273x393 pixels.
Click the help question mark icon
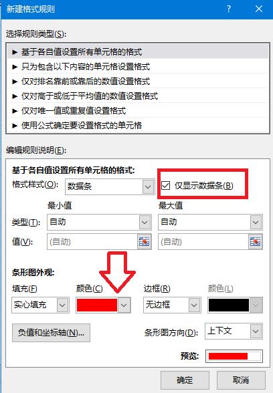(x=229, y=9)
